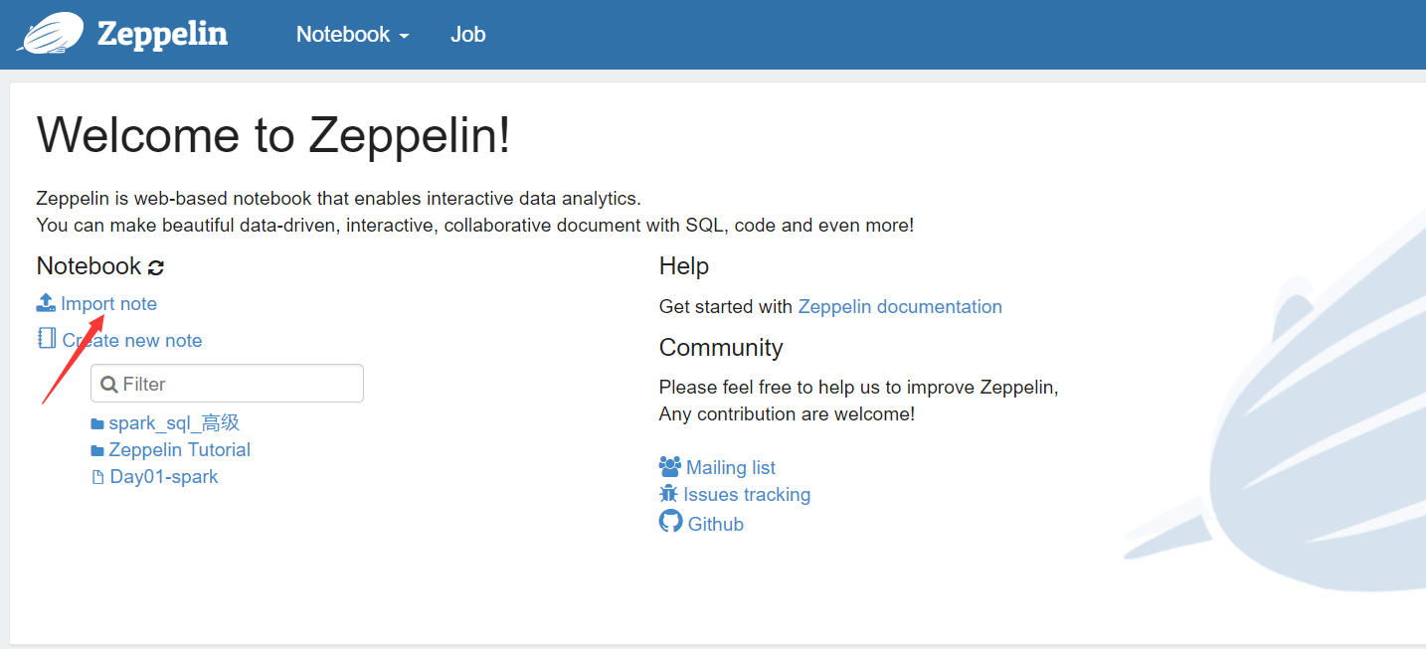Expand the spark_sql_高级 folder
Viewport: 1426px width, 649px height.
pyautogui.click(x=174, y=423)
